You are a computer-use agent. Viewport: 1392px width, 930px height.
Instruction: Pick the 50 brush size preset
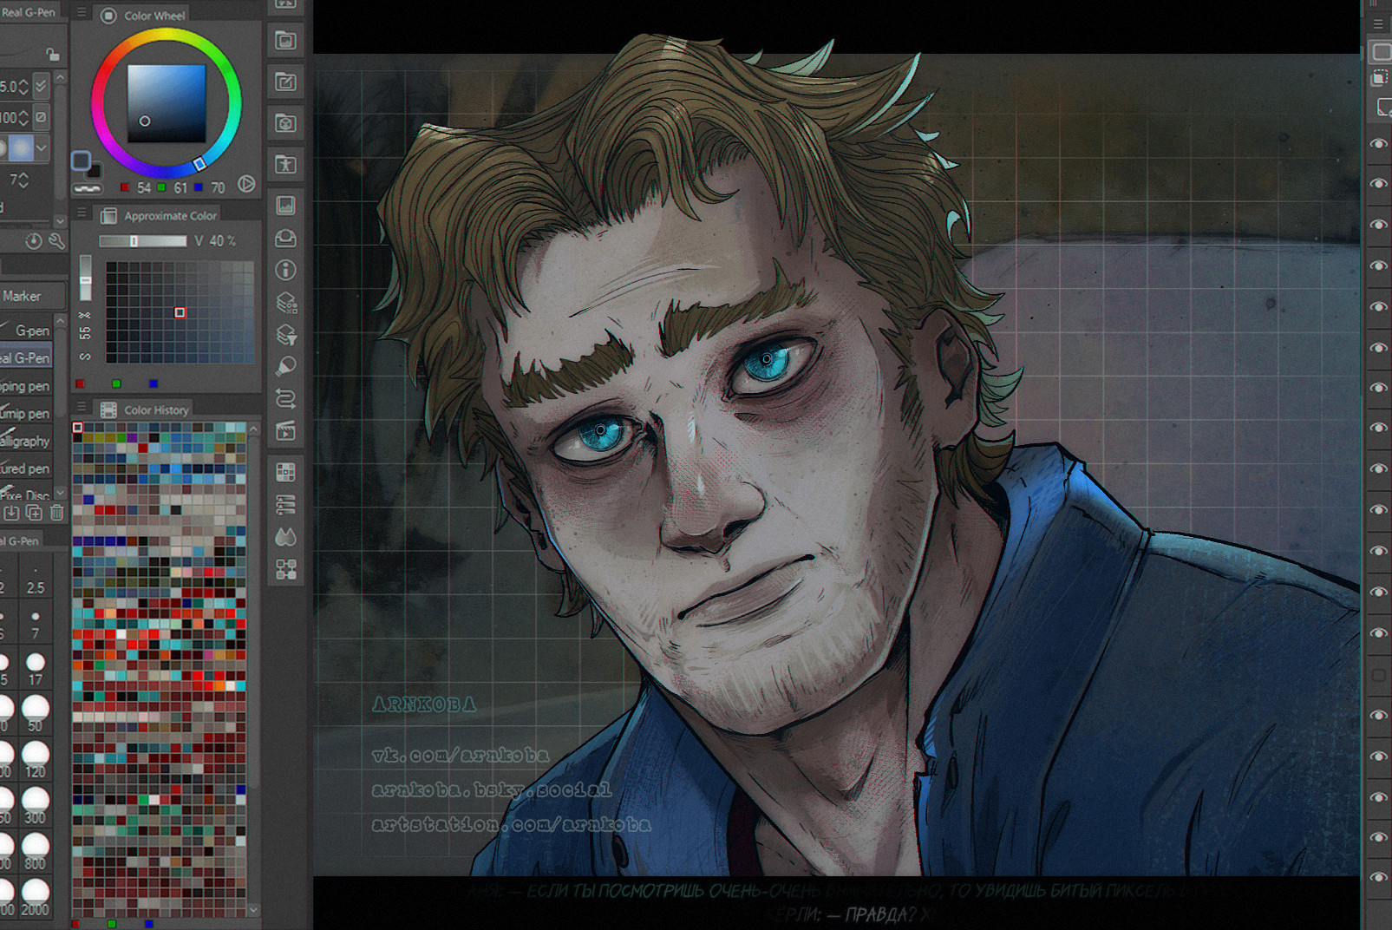pyautogui.click(x=36, y=713)
